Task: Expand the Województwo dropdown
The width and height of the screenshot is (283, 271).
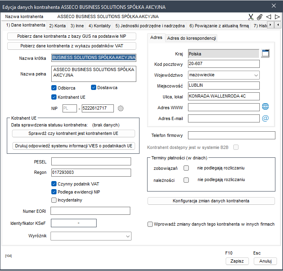Action: [256, 75]
